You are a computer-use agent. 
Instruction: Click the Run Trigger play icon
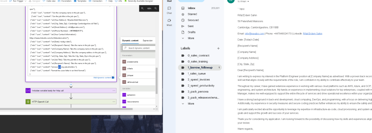(11, 1)
